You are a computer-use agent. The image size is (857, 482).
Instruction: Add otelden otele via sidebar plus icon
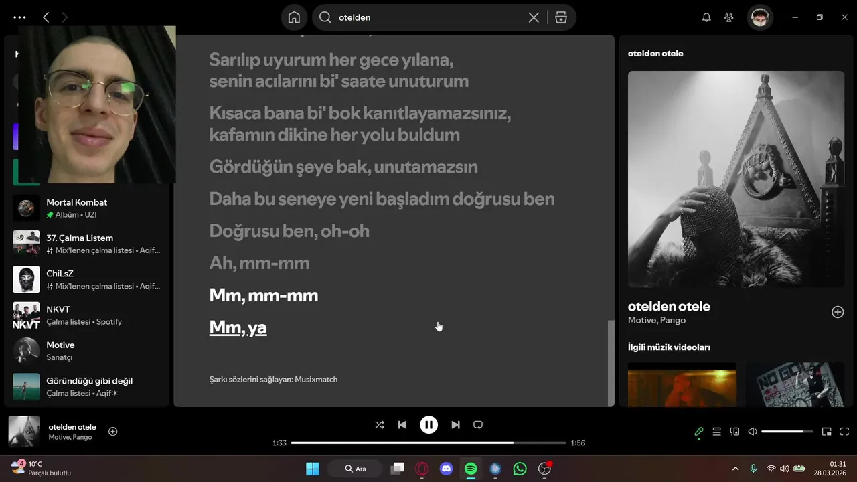click(838, 312)
